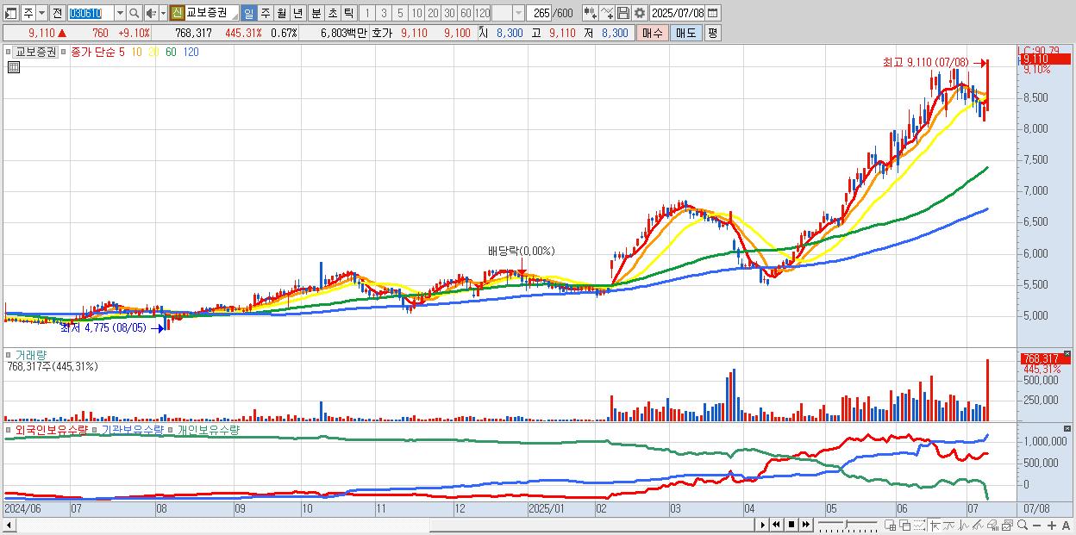Click the stock code input field
Screen dimensions: 1076x535
point(91,13)
